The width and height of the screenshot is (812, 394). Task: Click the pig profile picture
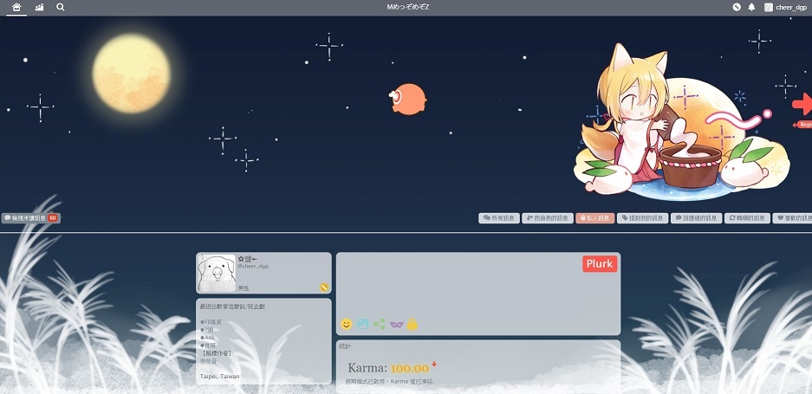pos(217,273)
